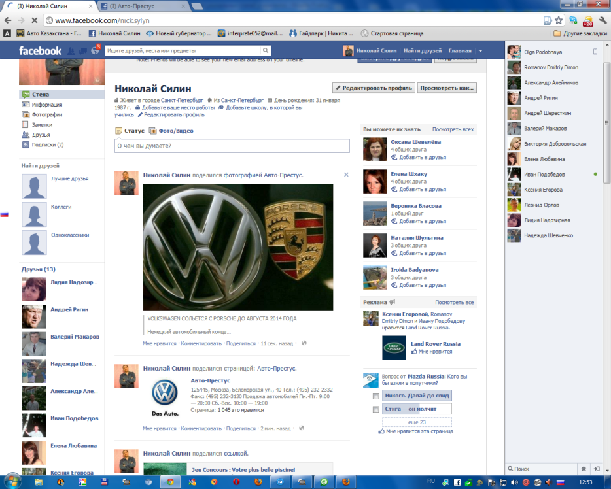Stop page loading with X button
Screen dimensions: 611x489
pyautogui.click(x=34, y=20)
